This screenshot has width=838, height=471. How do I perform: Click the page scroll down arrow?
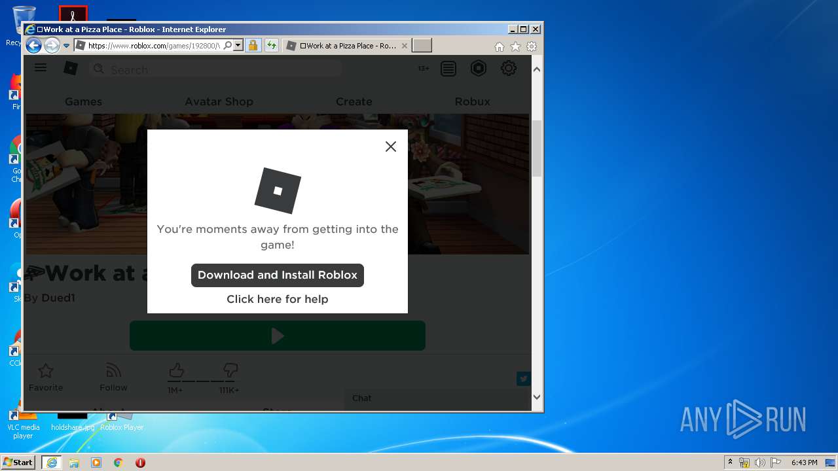coord(537,396)
